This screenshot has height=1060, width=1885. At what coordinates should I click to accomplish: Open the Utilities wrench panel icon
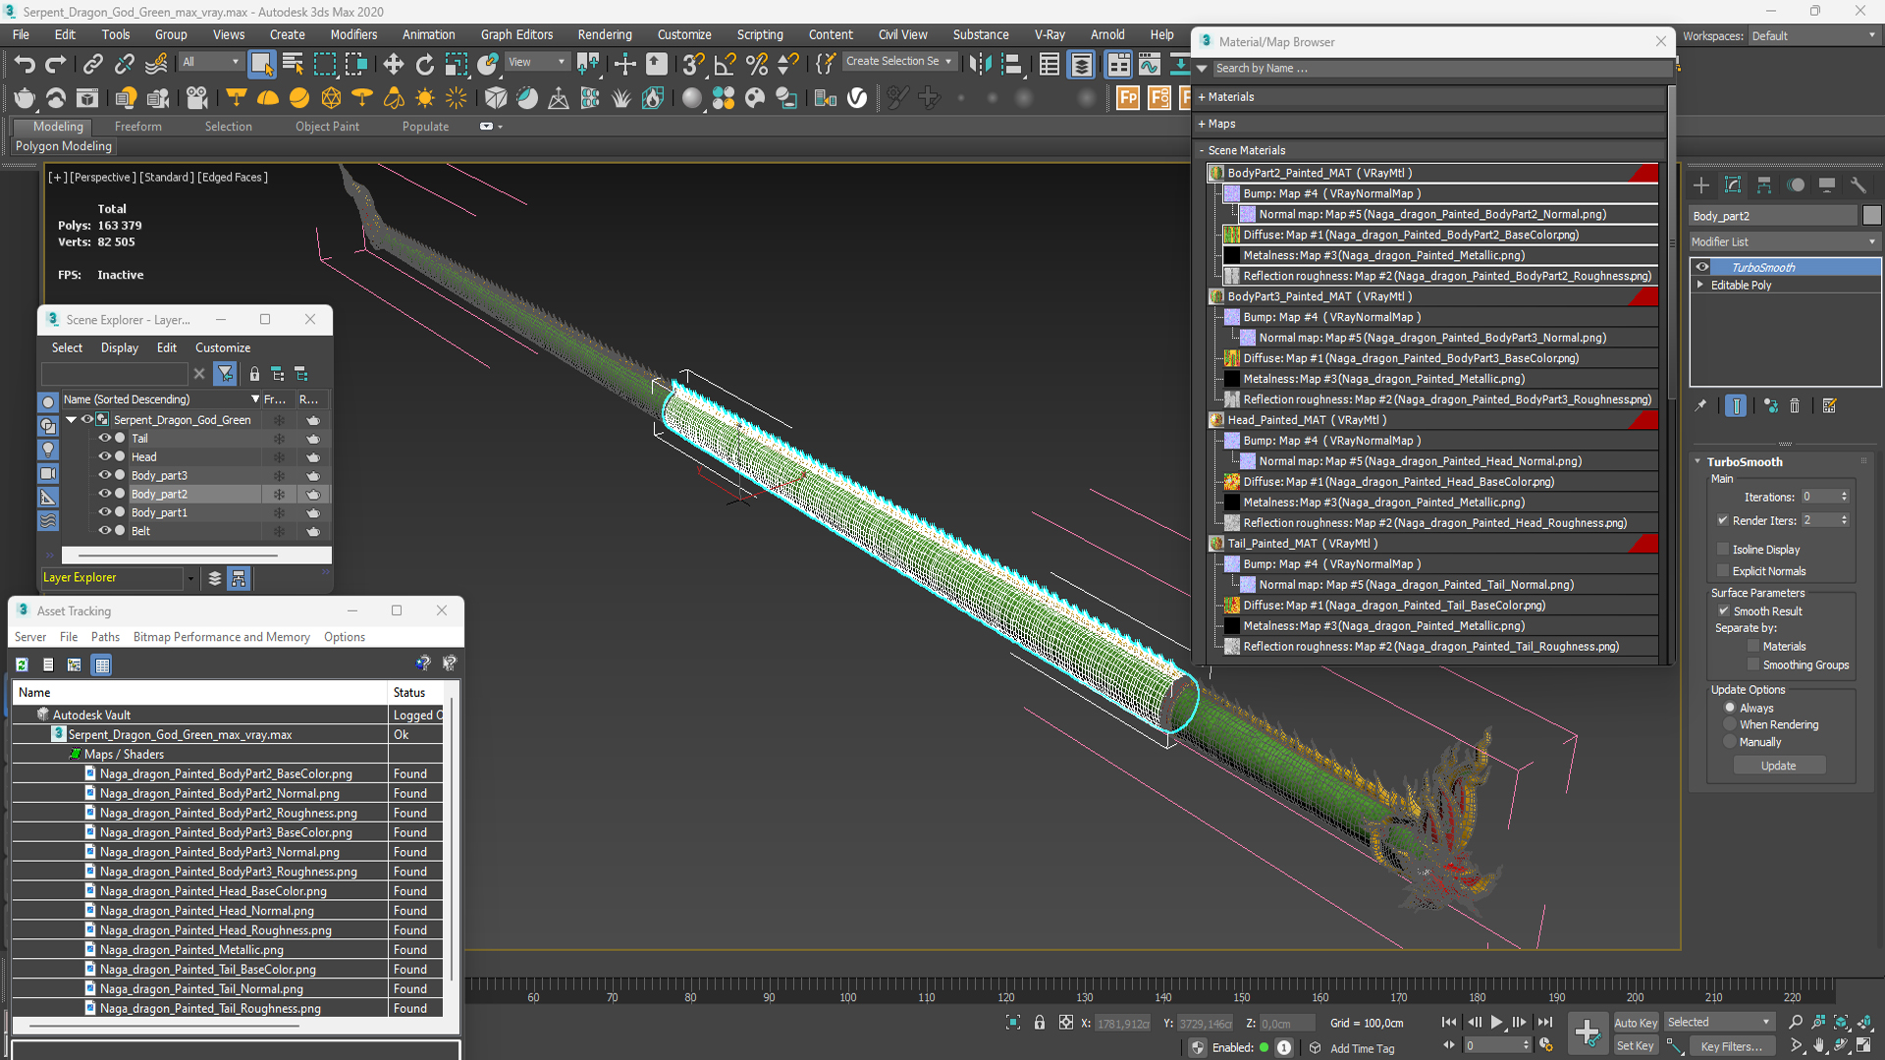[1858, 185]
